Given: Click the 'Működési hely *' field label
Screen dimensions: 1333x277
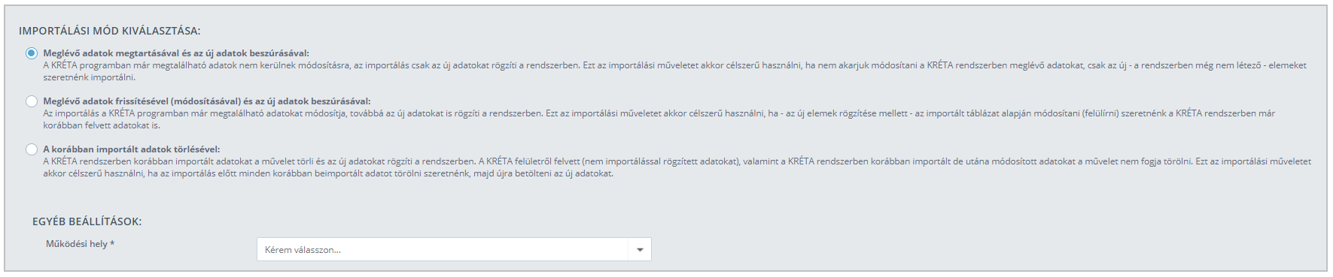Looking at the screenshot, I should [x=80, y=244].
